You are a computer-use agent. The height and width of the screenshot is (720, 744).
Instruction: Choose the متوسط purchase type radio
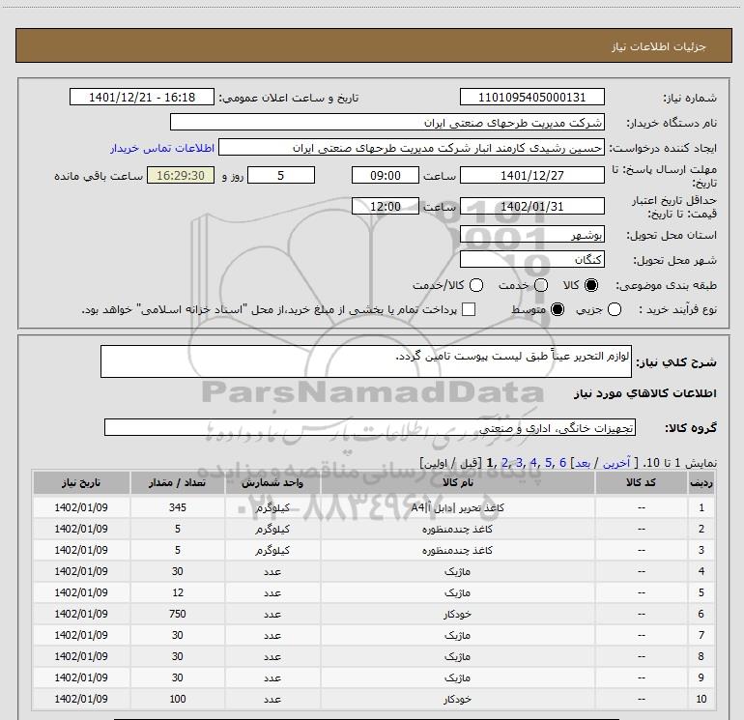click(x=558, y=309)
